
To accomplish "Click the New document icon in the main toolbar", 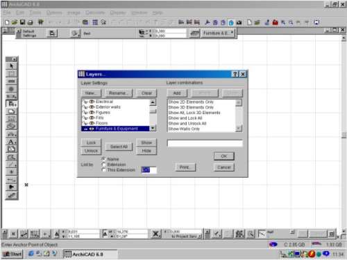I will tap(7, 22).
